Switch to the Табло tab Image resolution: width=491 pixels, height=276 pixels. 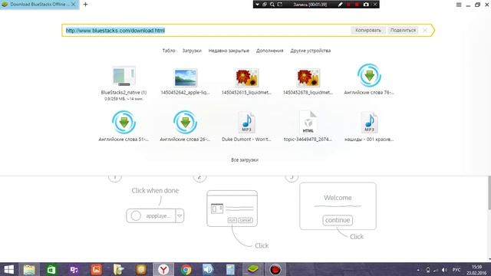click(x=169, y=51)
